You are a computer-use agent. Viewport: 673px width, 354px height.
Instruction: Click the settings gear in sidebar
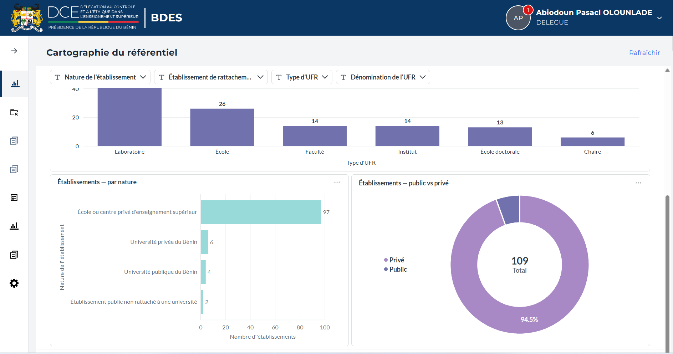tap(14, 283)
